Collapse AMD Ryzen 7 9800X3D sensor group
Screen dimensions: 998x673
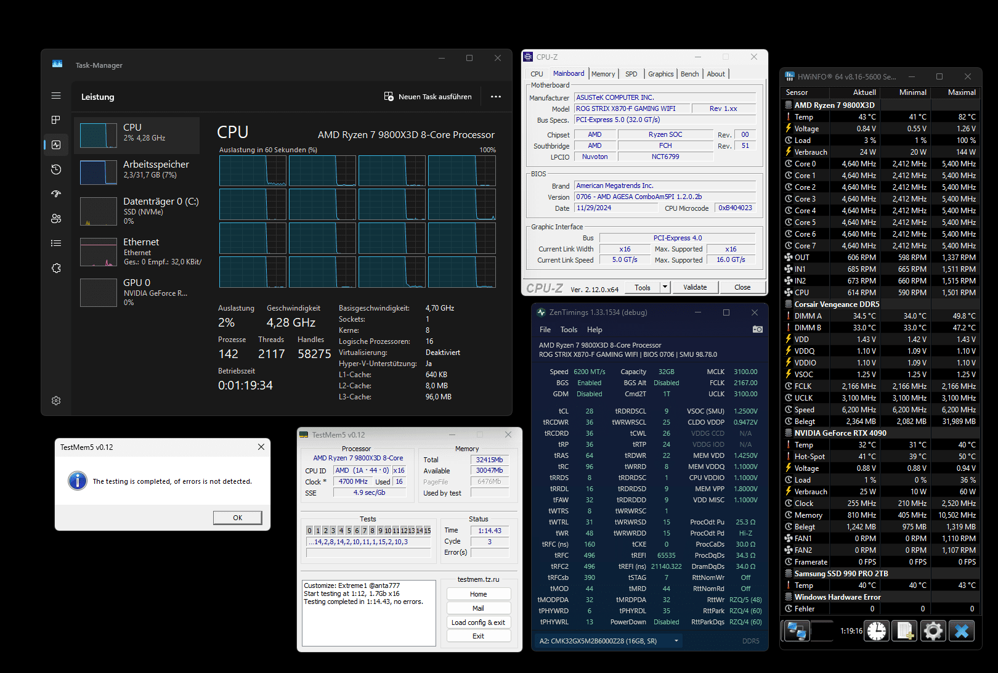[x=789, y=105]
